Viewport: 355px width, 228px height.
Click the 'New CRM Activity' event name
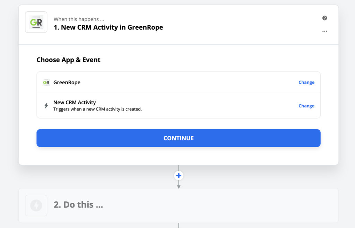[x=75, y=102]
